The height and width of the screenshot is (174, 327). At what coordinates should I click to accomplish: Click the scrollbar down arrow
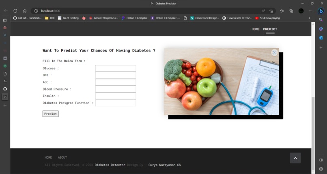313,172
